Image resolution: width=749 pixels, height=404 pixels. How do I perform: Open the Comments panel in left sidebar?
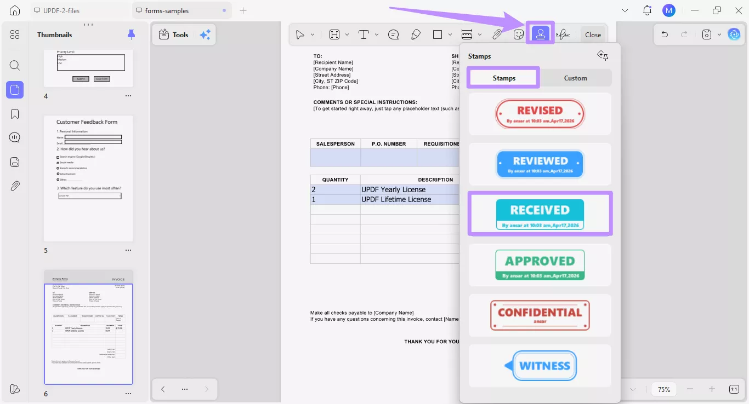pyautogui.click(x=15, y=138)
